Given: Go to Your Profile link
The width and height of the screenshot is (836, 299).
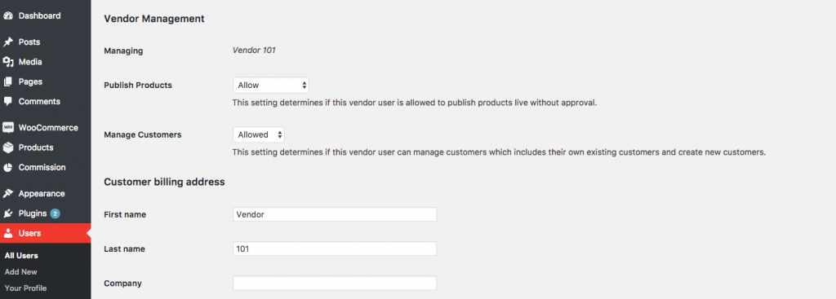Looking at the screenshot, I should tap(25, 288).
